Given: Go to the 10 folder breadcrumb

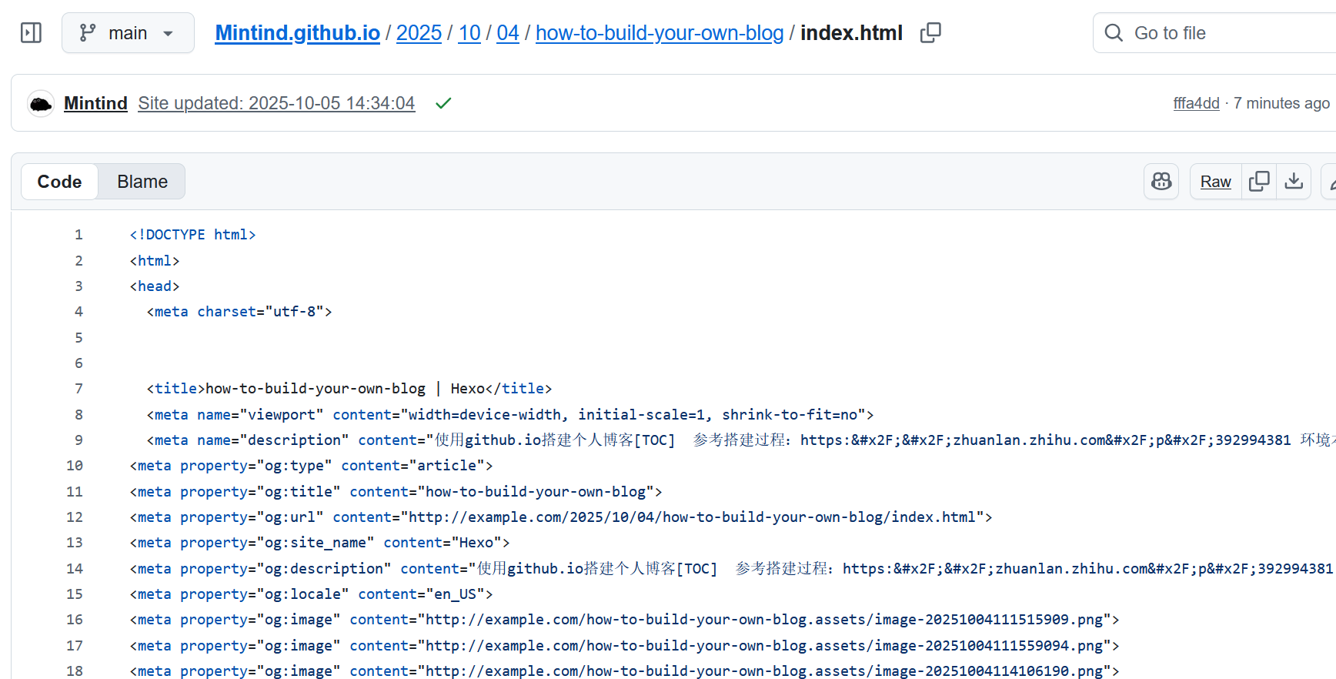Looking at the screenshot, I should coord(469,33).
